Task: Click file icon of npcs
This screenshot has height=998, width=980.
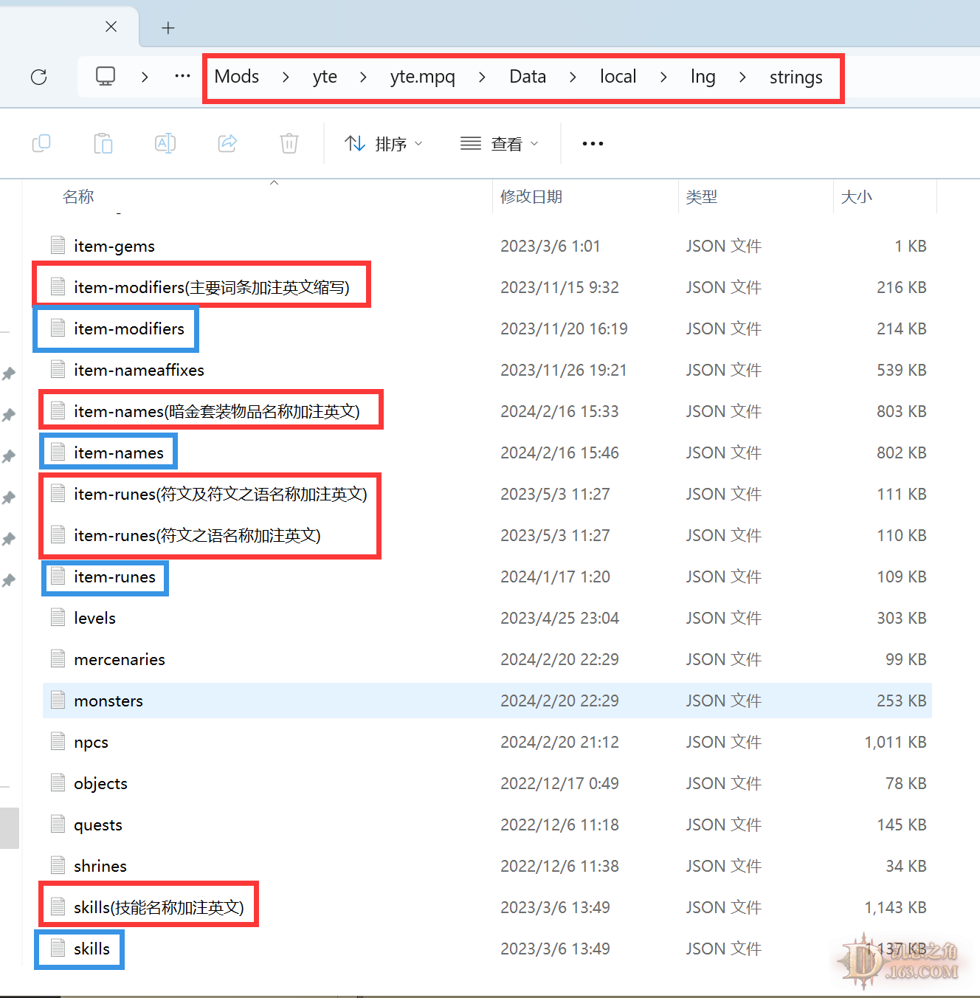Action: 58,741
